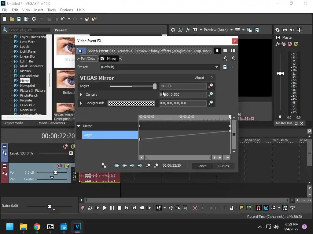Screen dimensions: 313x234
Task: Open the Background color checkerboard swatch
Action: [x=131, y=103]
